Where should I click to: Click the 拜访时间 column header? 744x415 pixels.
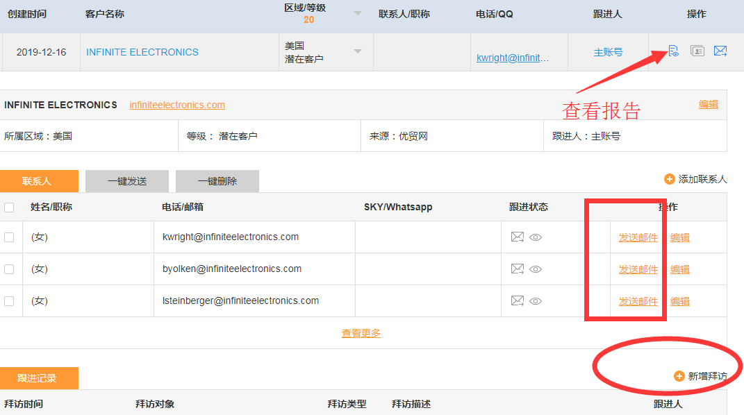[x=24, y=404]
